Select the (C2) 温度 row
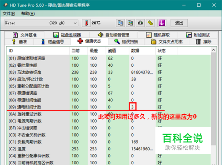Viewport: 222px width, 165px height. pyautogui.click(x=109, y=149)
